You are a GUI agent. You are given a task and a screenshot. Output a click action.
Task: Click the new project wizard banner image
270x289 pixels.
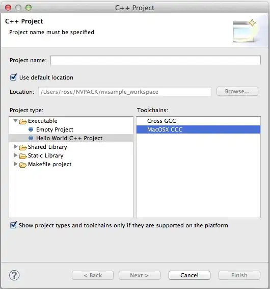(x=244, y=31)
